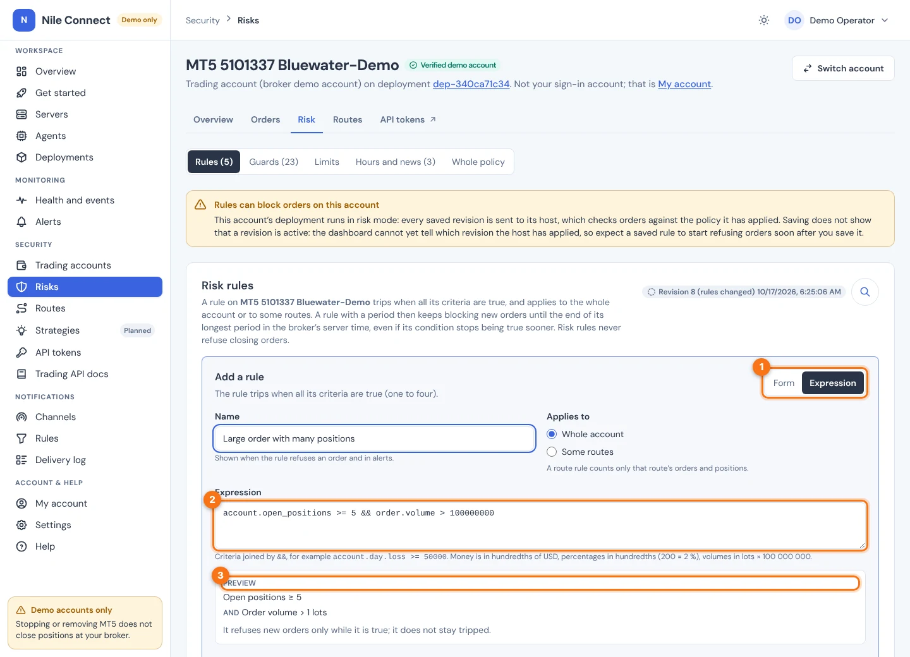Select the Some routes radio button
This screenshot has height=657, width=910.
click(552, 452)
